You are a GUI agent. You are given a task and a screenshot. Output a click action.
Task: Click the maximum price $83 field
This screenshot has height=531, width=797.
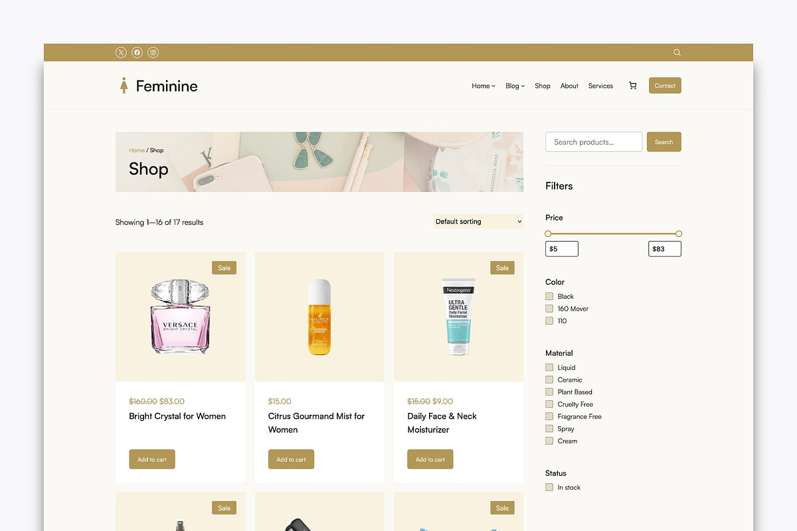pyautogui.click(x=665, y=249)
